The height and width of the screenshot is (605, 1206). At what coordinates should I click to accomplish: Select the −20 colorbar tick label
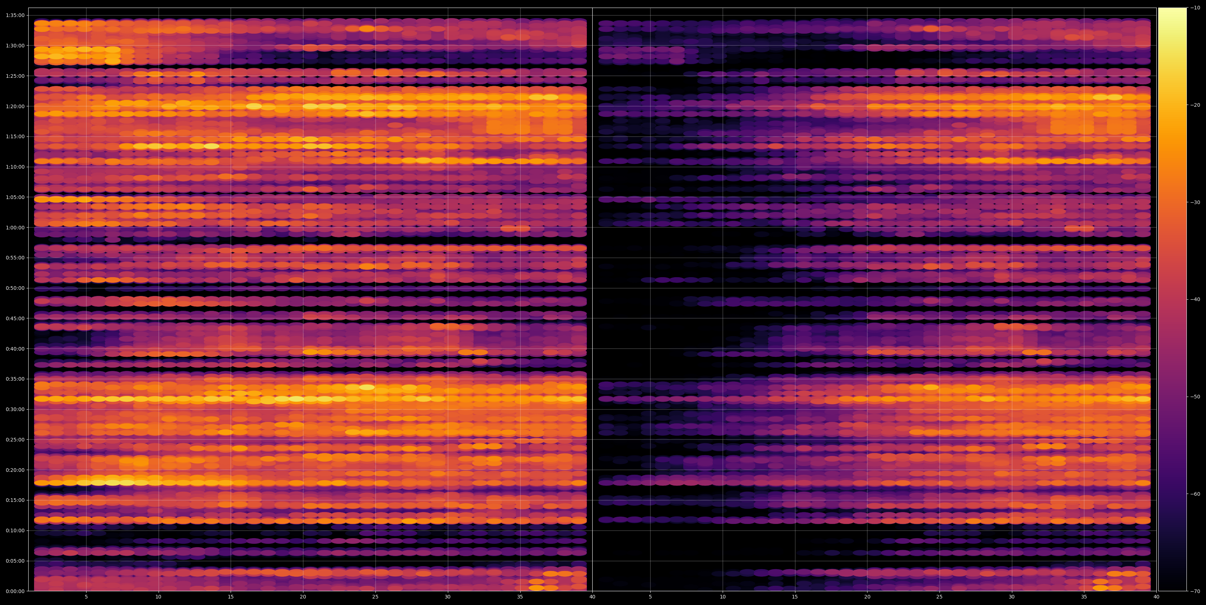pos(1195,105)
